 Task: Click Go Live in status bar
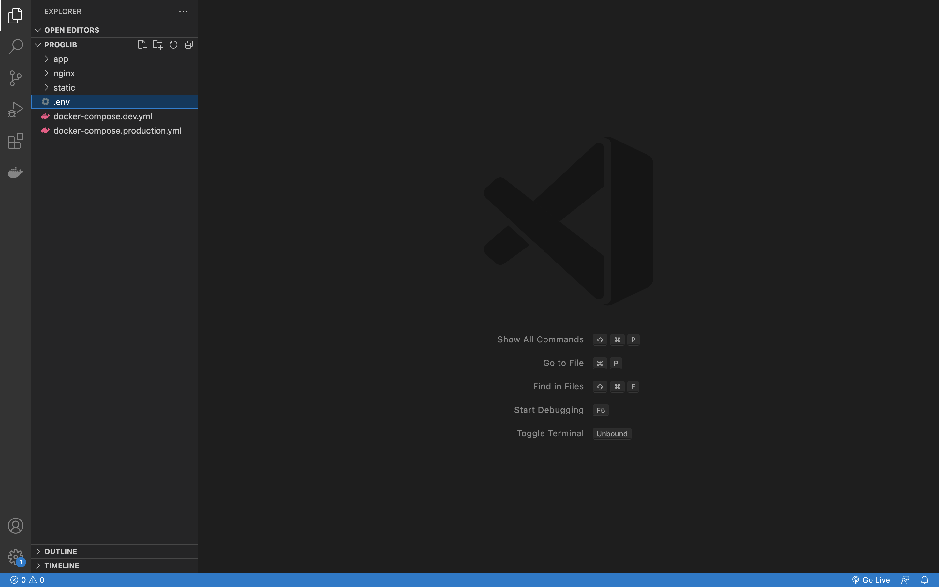(x=871, y=579)
